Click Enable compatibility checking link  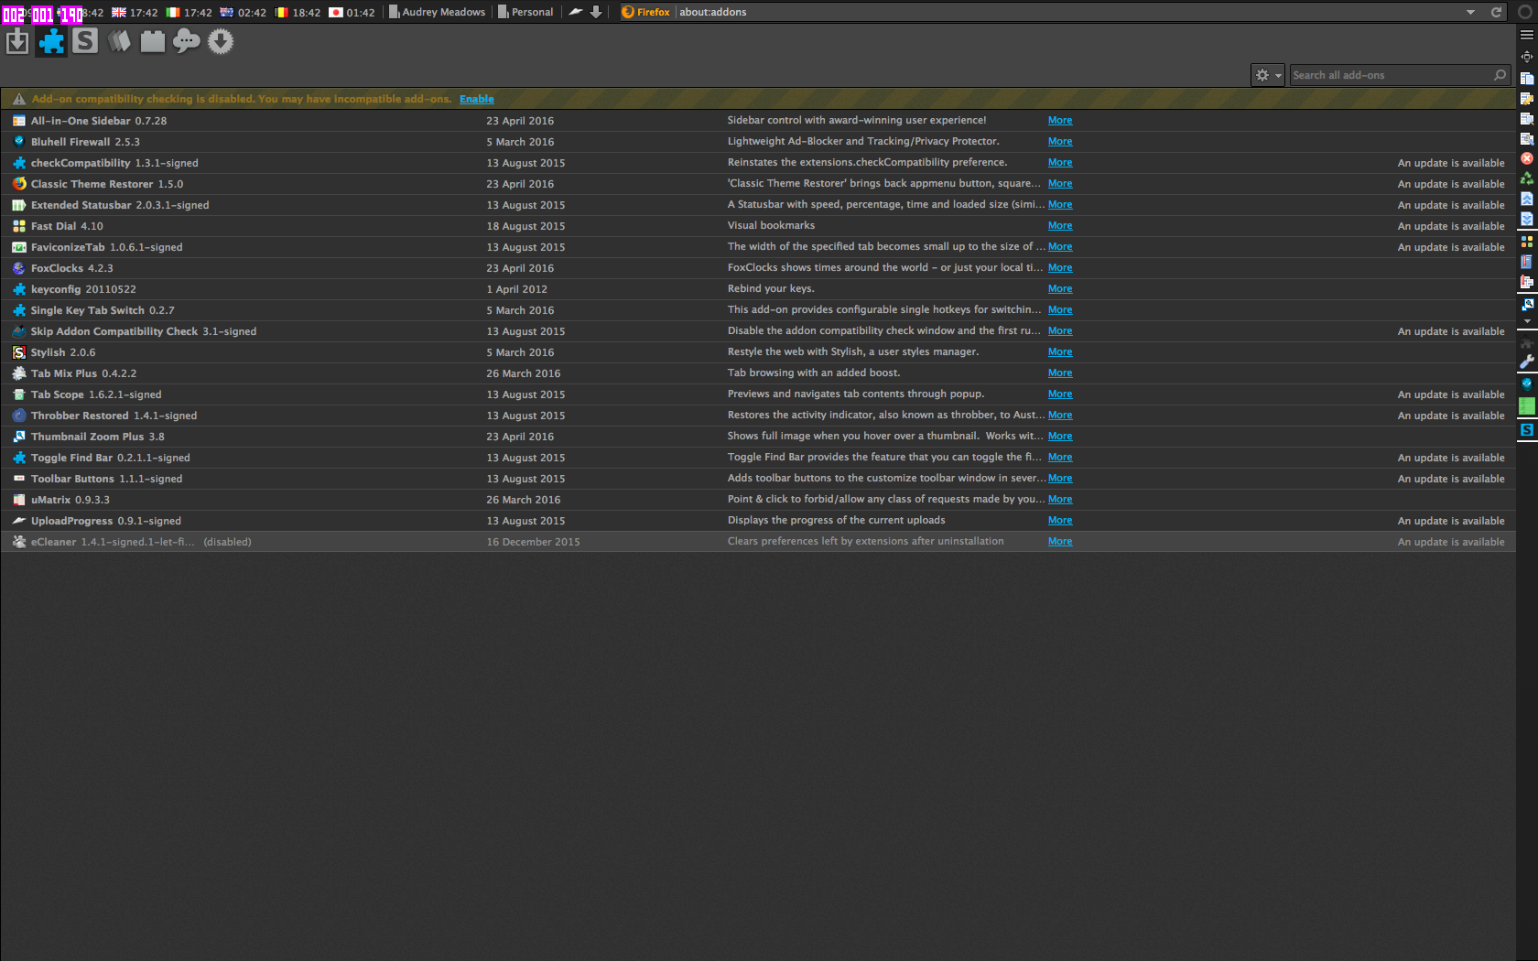476,99
